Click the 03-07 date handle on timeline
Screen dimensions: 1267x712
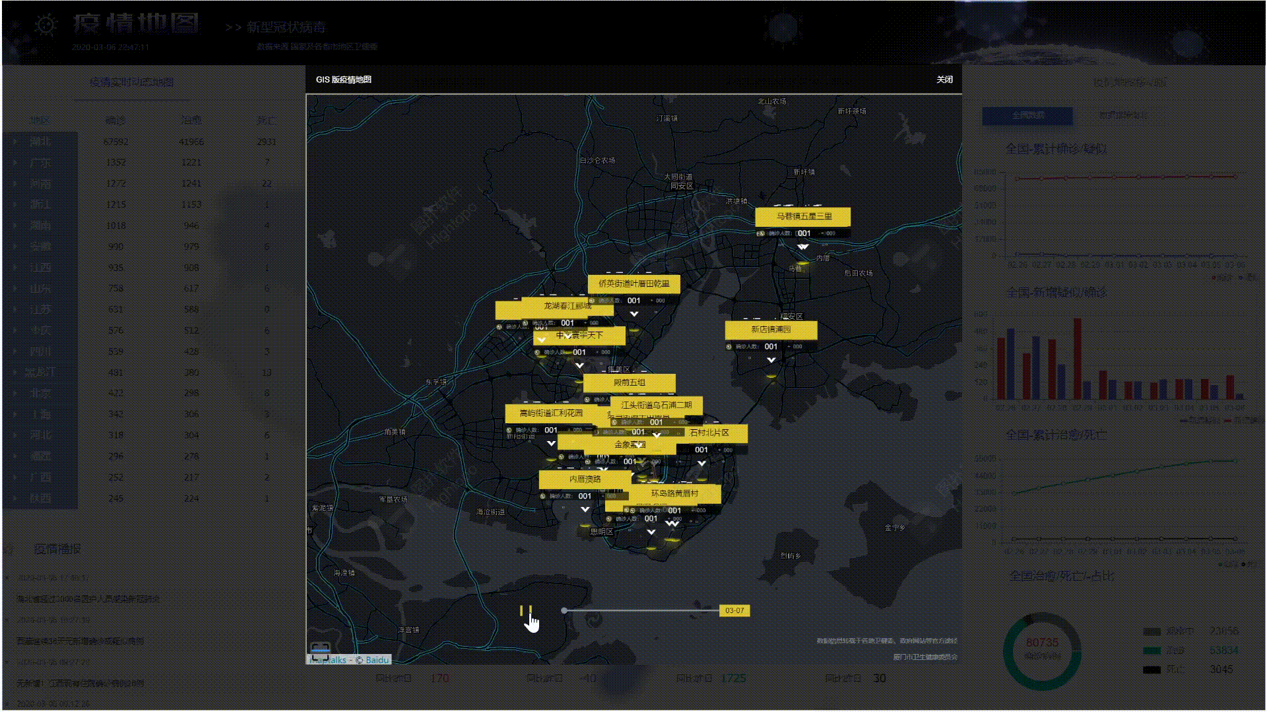coord(734,610)
